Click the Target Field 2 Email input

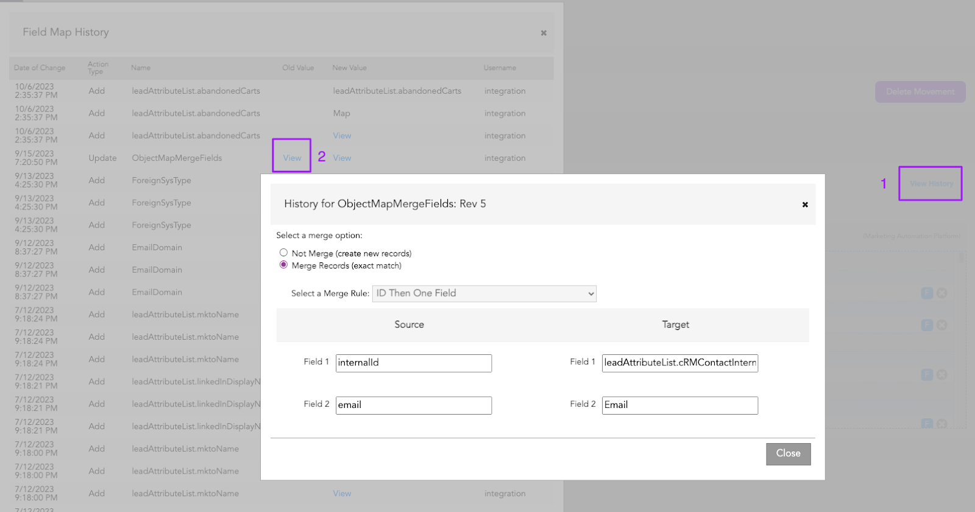[x=680, y=405]
